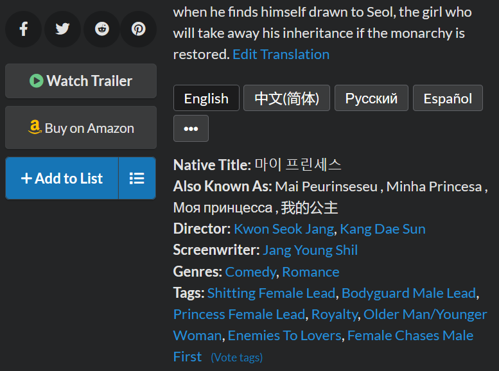
Task: Open the list options icon beside Add to List
Action: (137, 178)
